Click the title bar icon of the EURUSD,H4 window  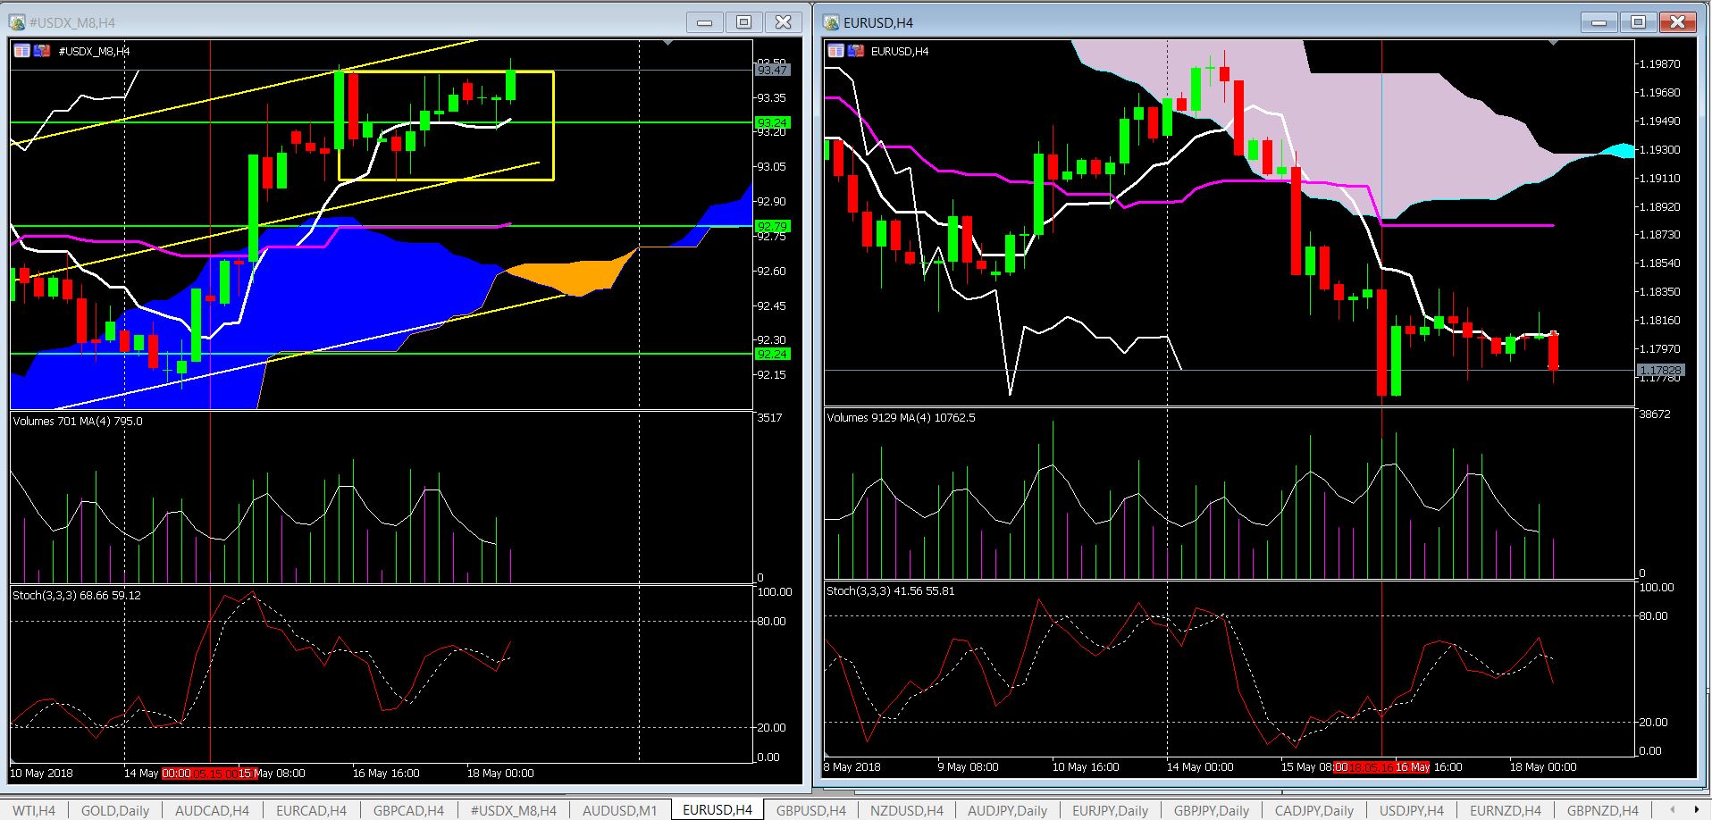coord(831,22)
